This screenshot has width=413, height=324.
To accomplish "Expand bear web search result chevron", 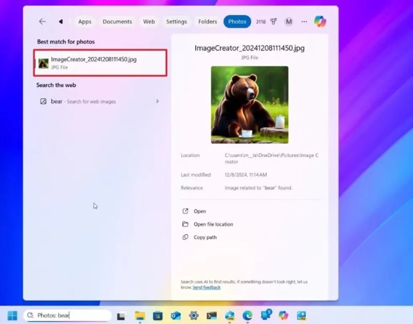I will (157, 101).
